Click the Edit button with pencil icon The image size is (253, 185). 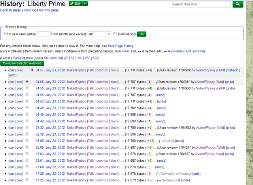click(76, 4)
